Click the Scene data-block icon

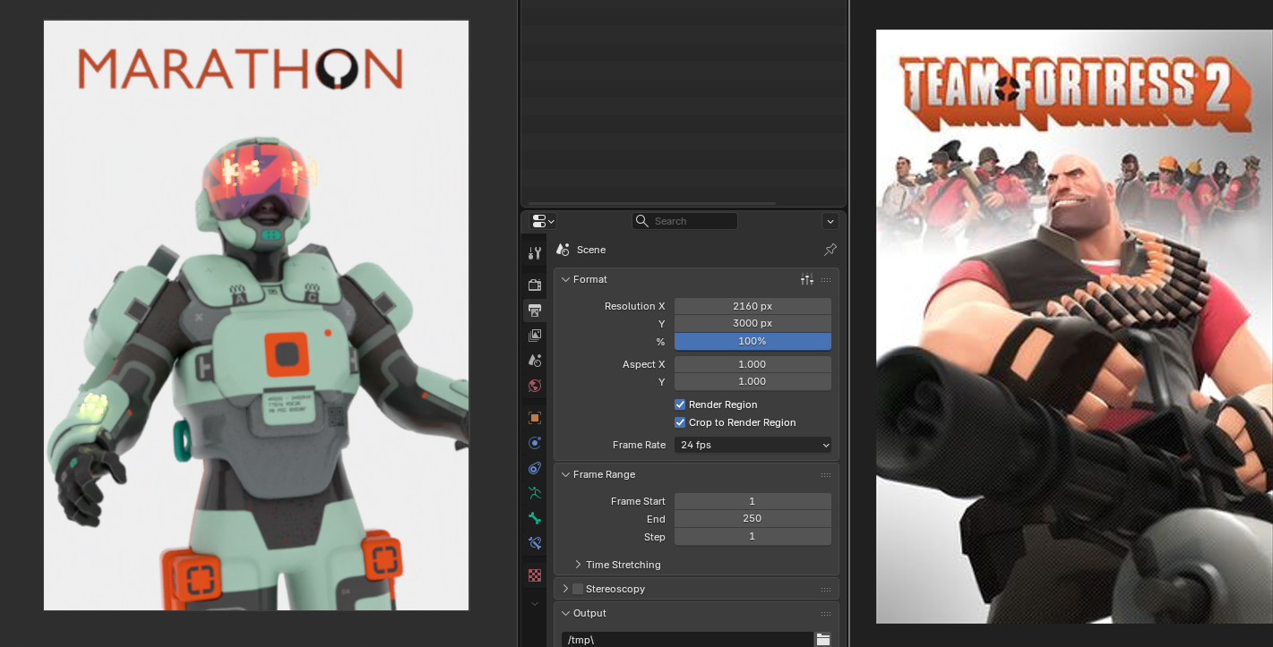[x=563, y=250]
